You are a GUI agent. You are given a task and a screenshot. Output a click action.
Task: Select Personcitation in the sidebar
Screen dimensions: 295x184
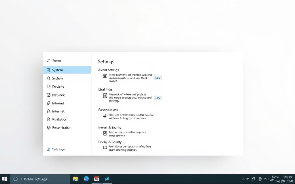pyautogui.click(x=62, y=127)
